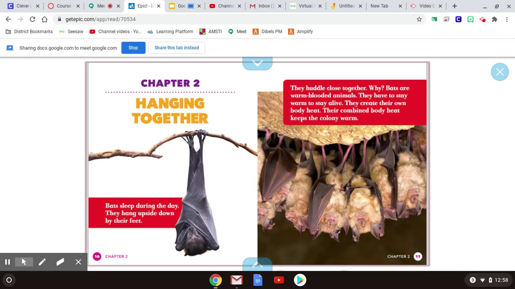Click Share this tab instead

click(x=177, y=48)
